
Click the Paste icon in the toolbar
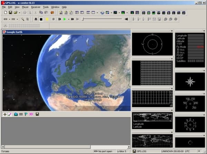tap(47, 13)
